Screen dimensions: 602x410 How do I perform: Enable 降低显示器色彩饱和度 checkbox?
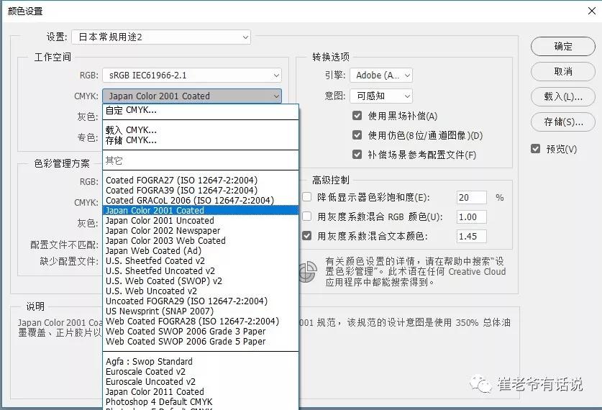coord(307,197)
